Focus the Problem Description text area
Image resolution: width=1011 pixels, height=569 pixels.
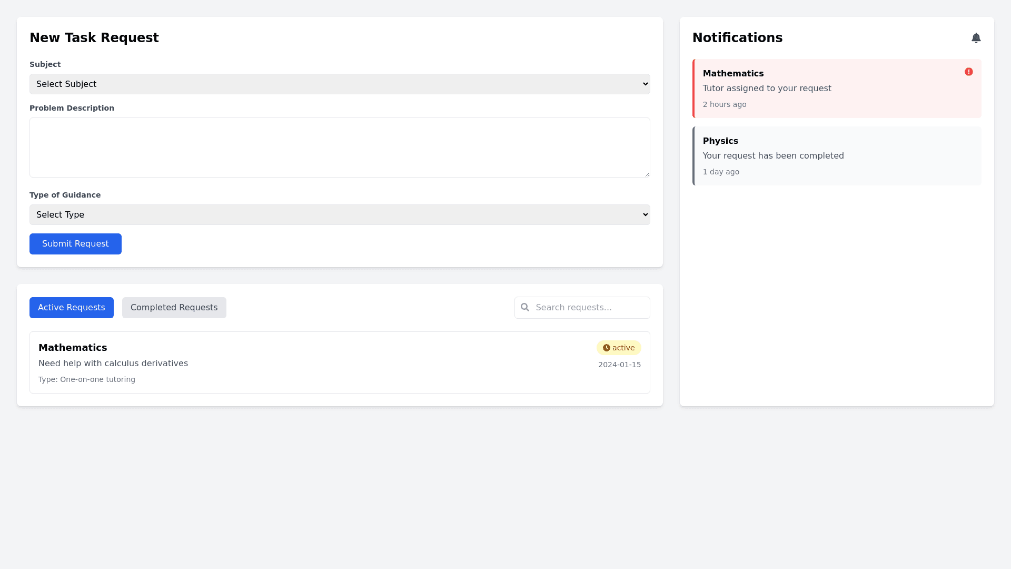click(339, 148)
